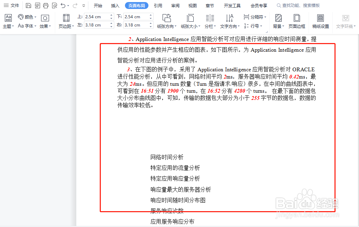Click the left margin 左 input field

tap(97, 25)
